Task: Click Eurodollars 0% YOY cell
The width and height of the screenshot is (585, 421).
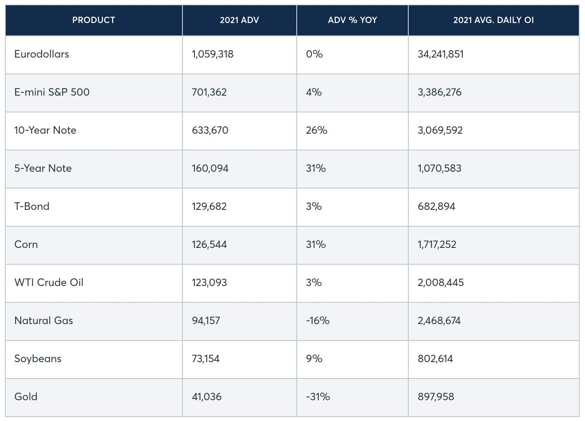Action: 353,55
